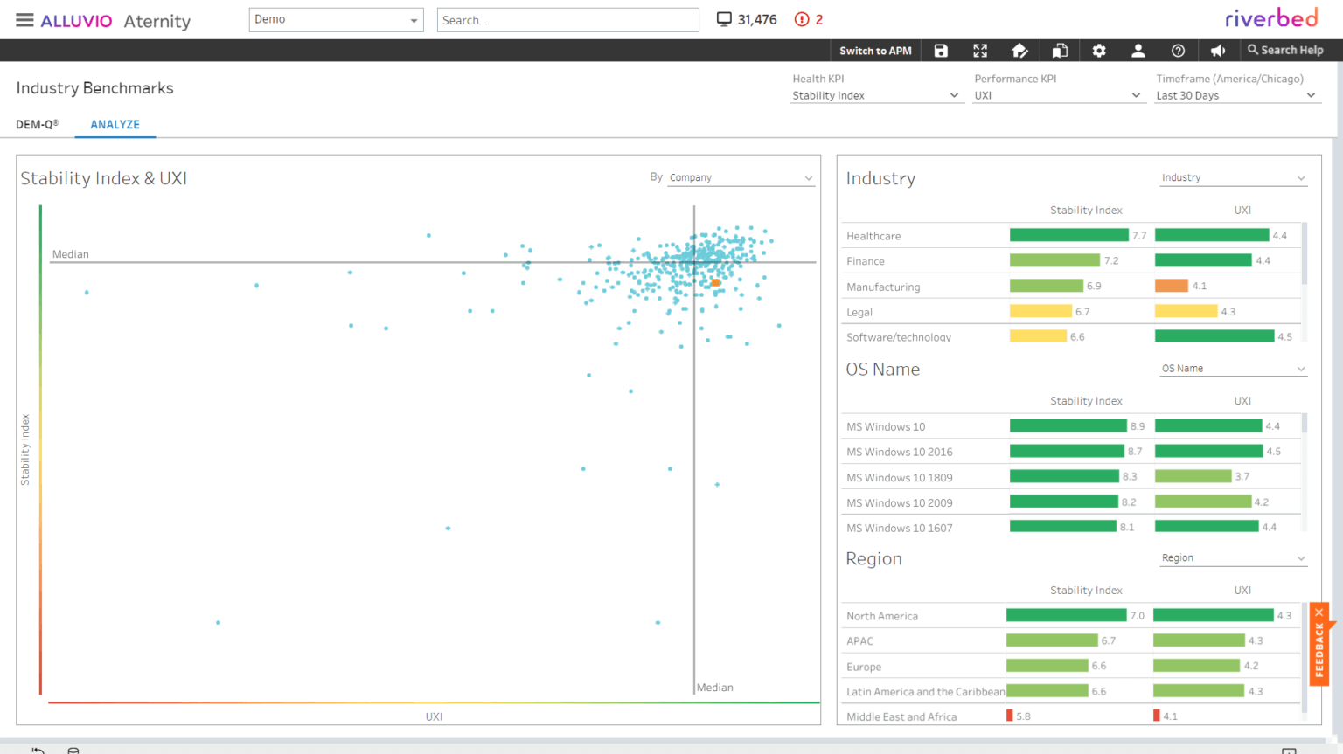Viewport: 1343px width, 754px height.
Task: Switch to the DEM-Q tab
Action: pyautogui.click(x=37, y=124)
